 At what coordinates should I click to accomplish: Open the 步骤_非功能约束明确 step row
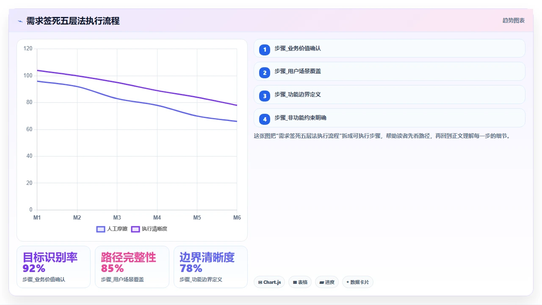coord(389,118)
